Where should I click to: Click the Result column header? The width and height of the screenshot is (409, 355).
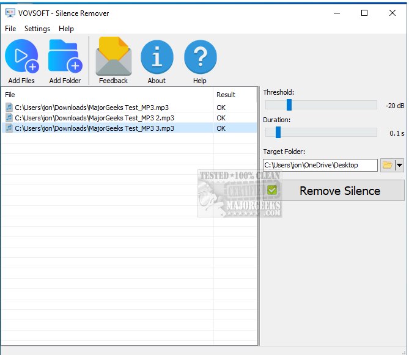[235, 95]
